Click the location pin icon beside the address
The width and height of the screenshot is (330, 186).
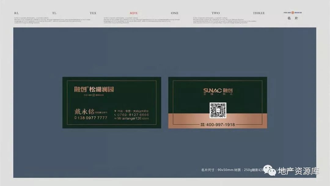115,111
